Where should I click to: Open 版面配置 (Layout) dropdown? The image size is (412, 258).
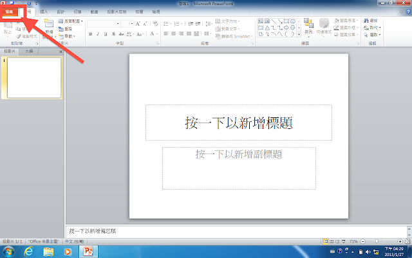tap(70, 21)
